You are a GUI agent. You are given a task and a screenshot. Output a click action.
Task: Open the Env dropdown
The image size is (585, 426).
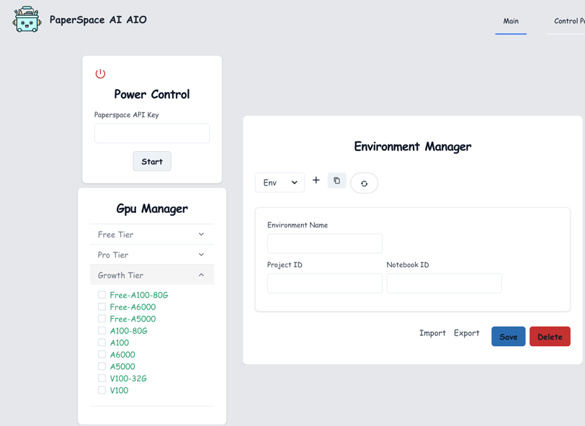coord(280,183)
